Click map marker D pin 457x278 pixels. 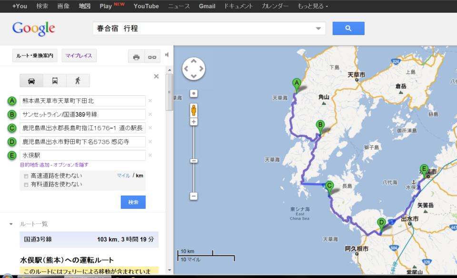(381, 225)
